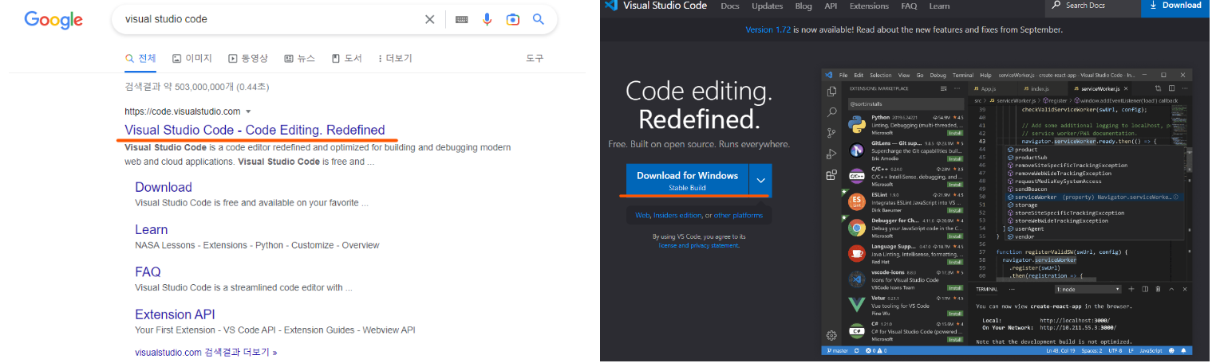
Task: Open the Insiders edition link
Action: click(677, 216)
